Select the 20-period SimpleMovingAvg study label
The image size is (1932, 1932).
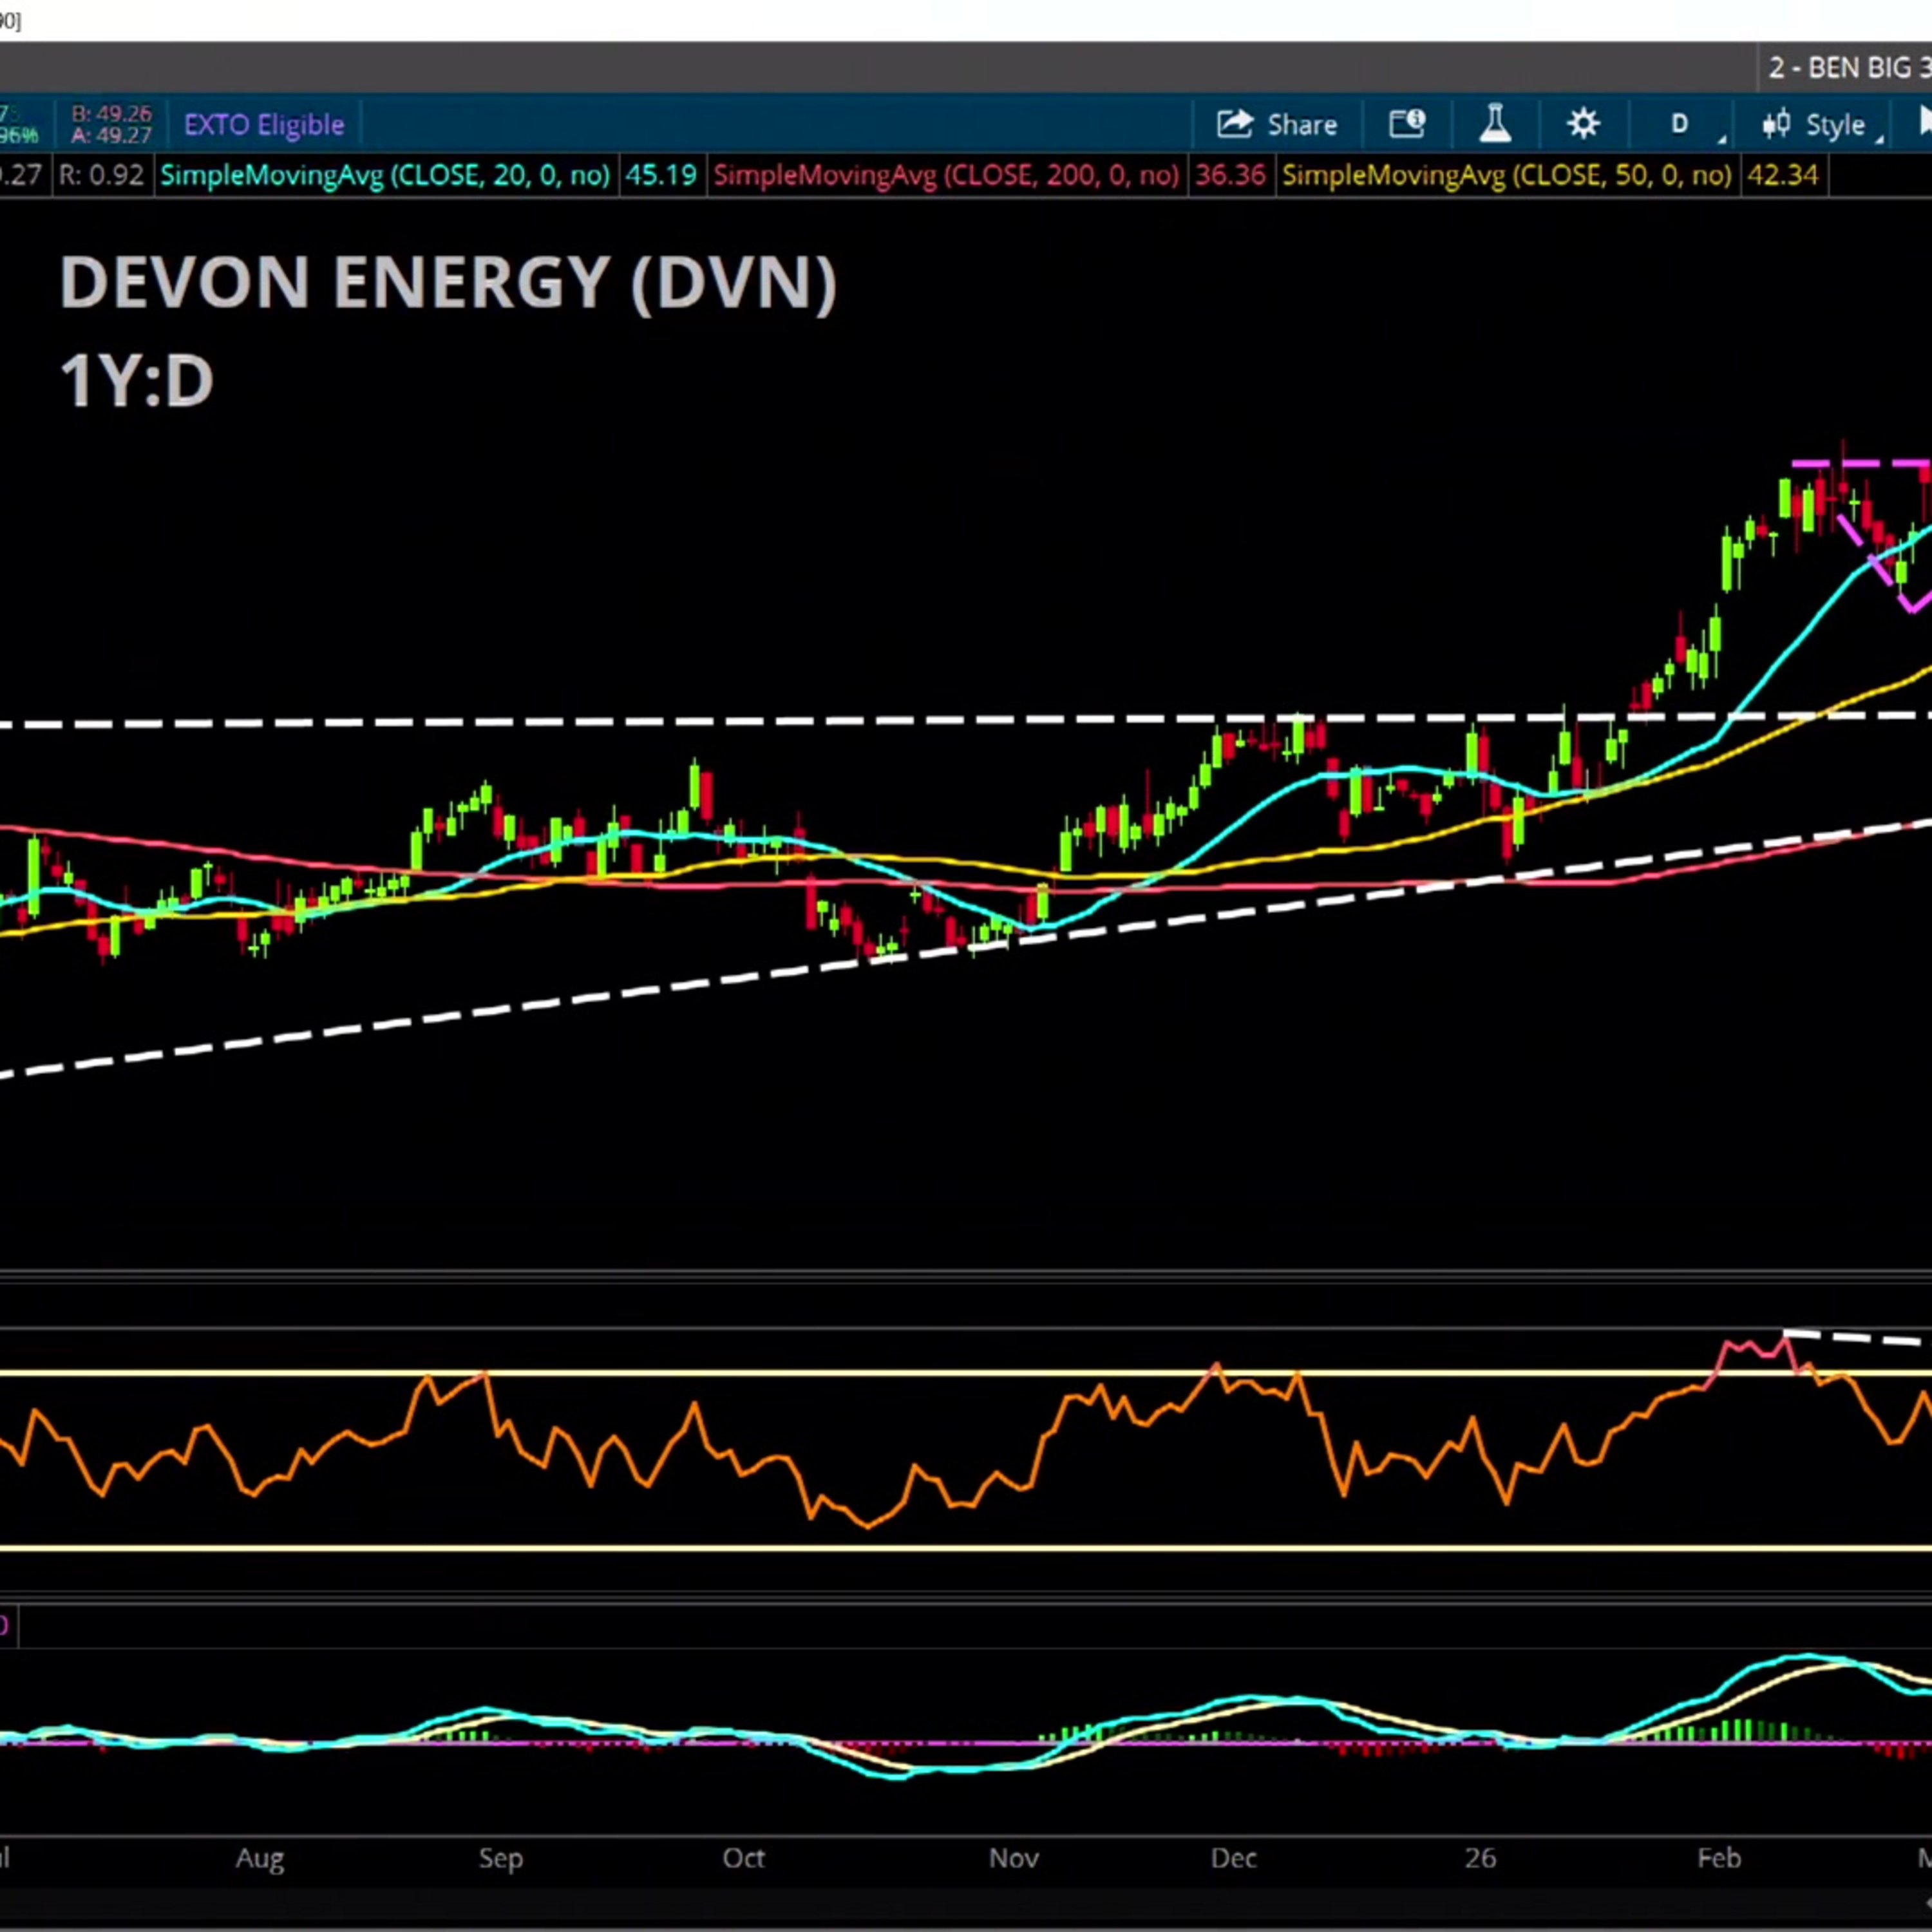point(385,176)
